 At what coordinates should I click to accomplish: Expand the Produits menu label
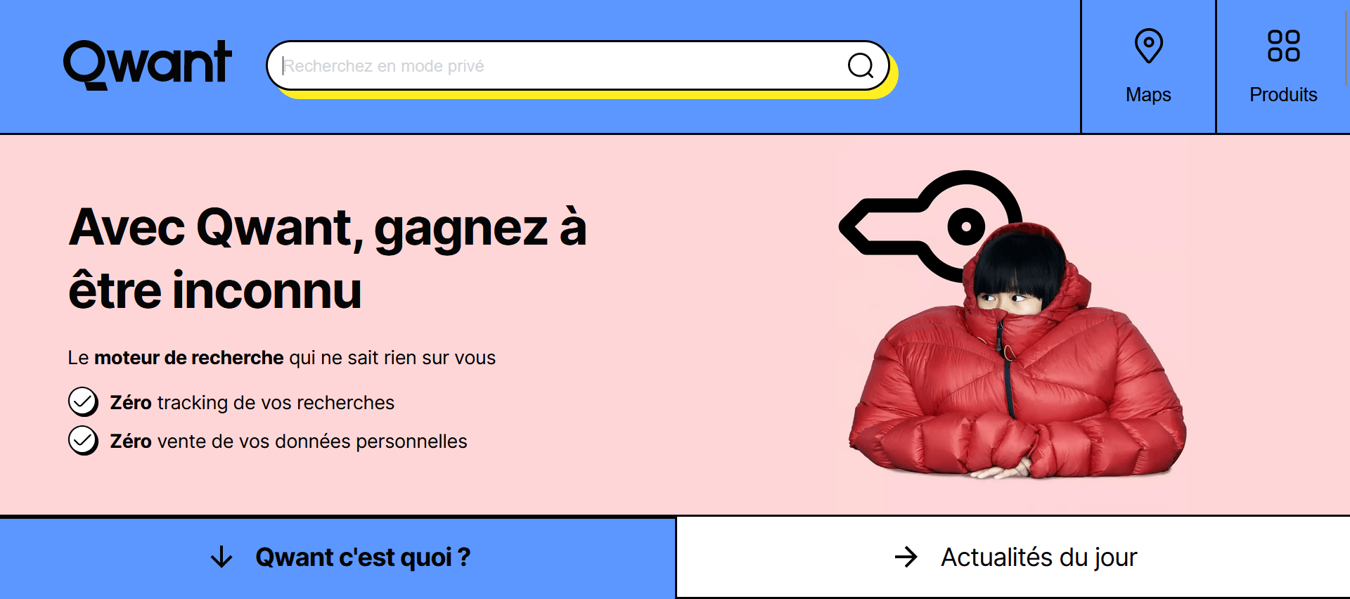(1283, 94)
